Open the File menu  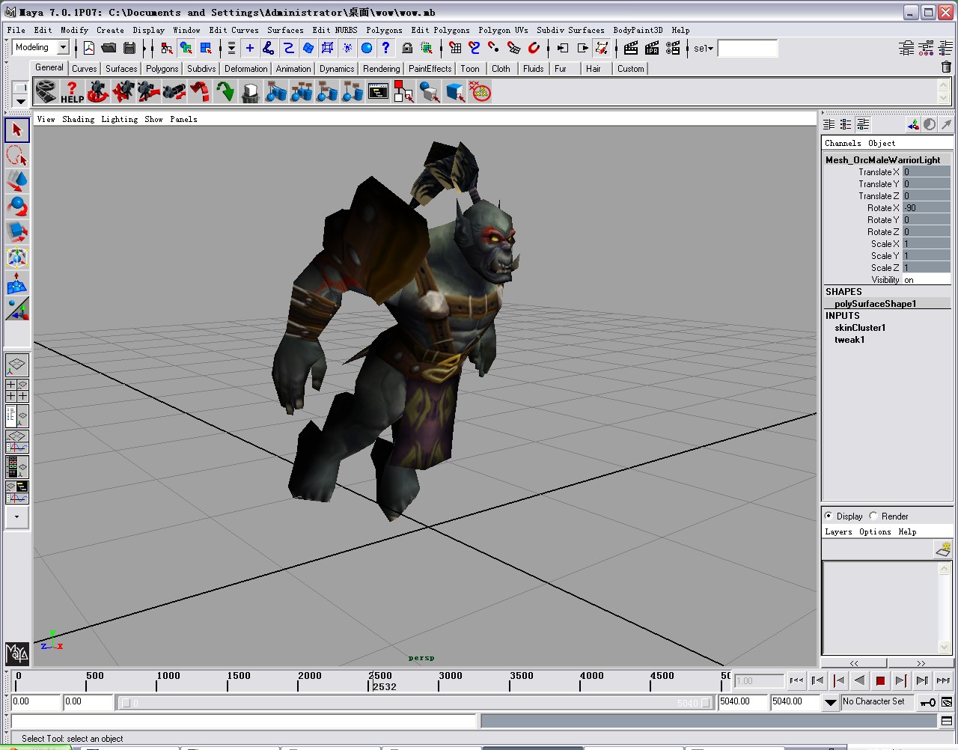tap(16, 30)
